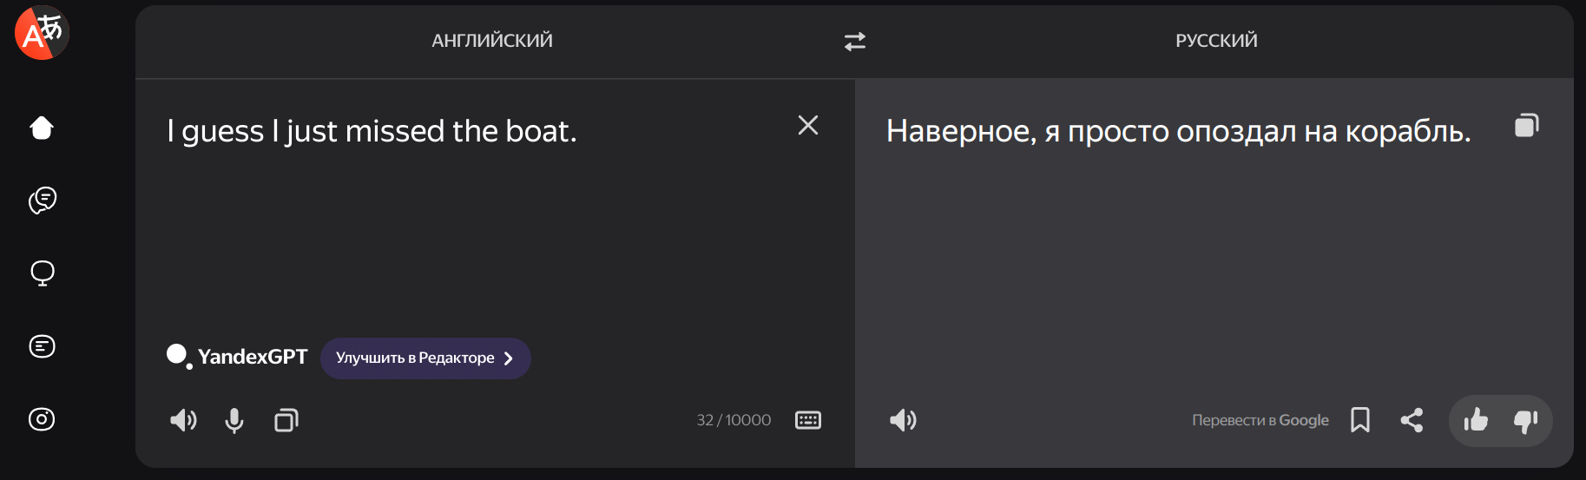Open the РУССКИЙ target language selector
This screenshot has height=480, width=1586.
pyautogui.click(x=1216, y=41)
